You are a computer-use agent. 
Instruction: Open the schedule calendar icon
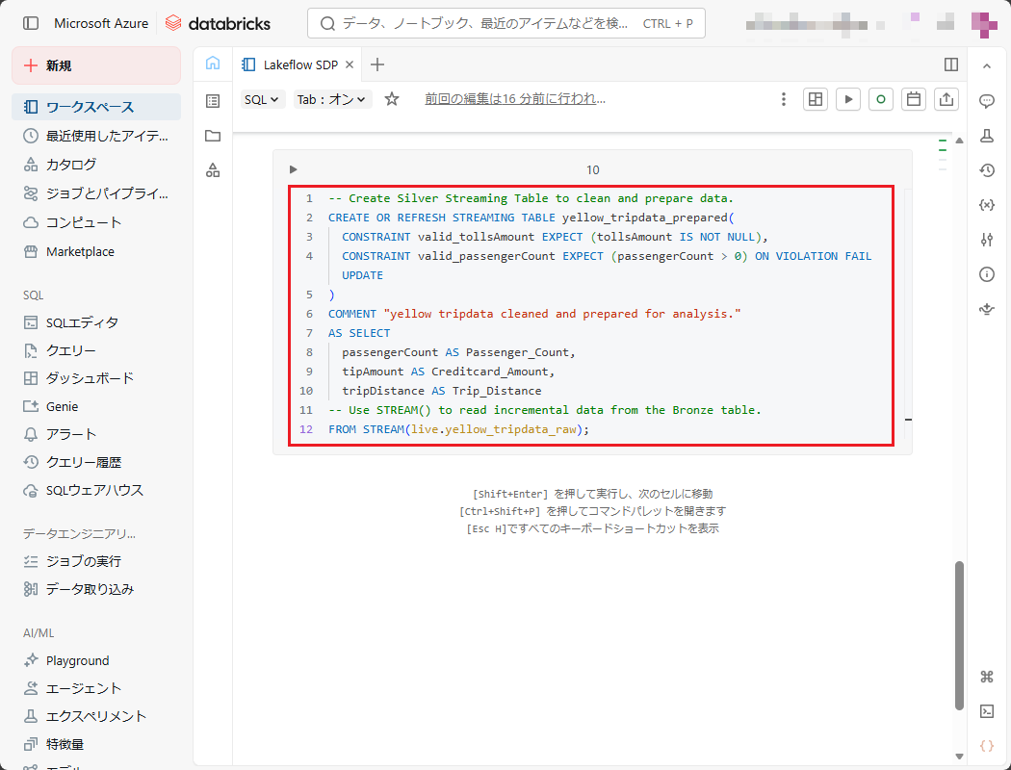point(914,99)
